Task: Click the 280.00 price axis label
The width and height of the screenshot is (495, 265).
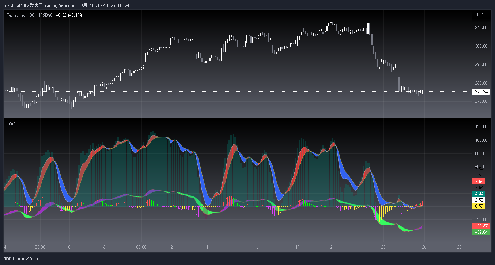Action: tap(481, 83)
